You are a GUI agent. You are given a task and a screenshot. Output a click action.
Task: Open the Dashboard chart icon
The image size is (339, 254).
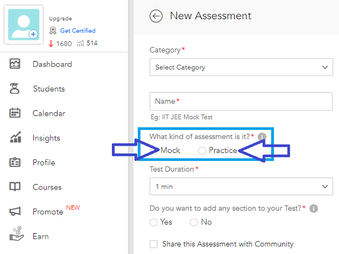pos(15,64)
